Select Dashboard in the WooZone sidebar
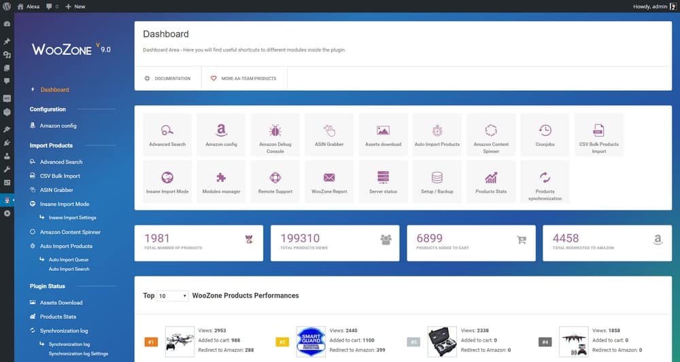Viewport: 680px width, 362px height. pos(54,90)
